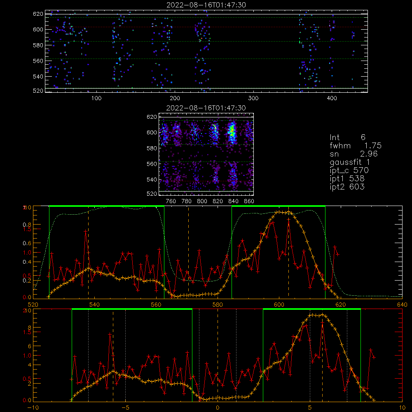Viewport: 412px width, 412px height.
Task: Click x-axis label -10 on bottom plot
Action: (33, 407)
